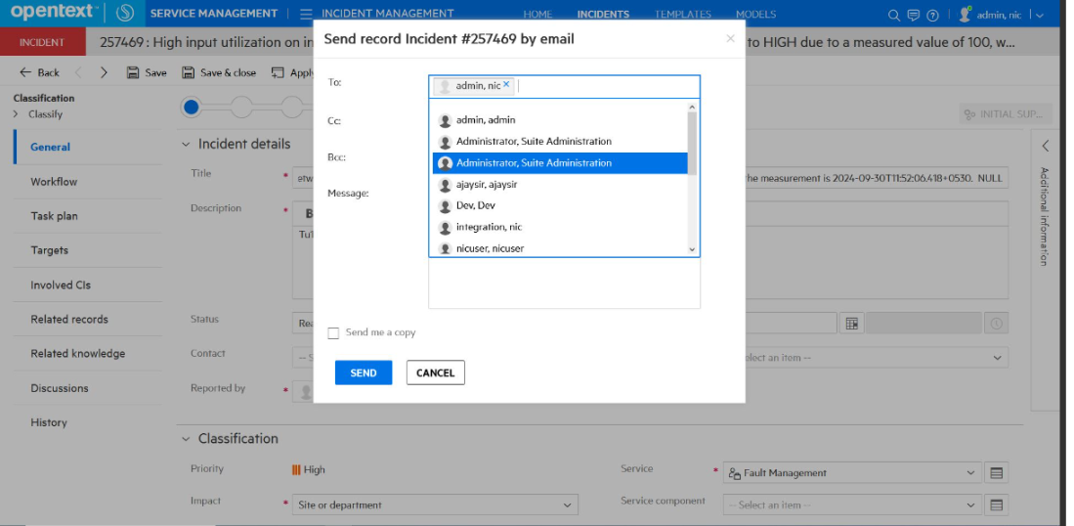This screenshot has height=526, width=1074.
Task: Open the TEMPLATES menu
Action: (682, 14)
